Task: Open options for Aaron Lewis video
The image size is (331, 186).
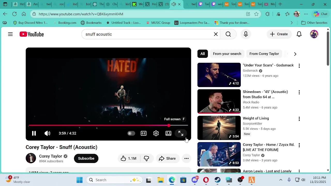Action: click(299, 171)
